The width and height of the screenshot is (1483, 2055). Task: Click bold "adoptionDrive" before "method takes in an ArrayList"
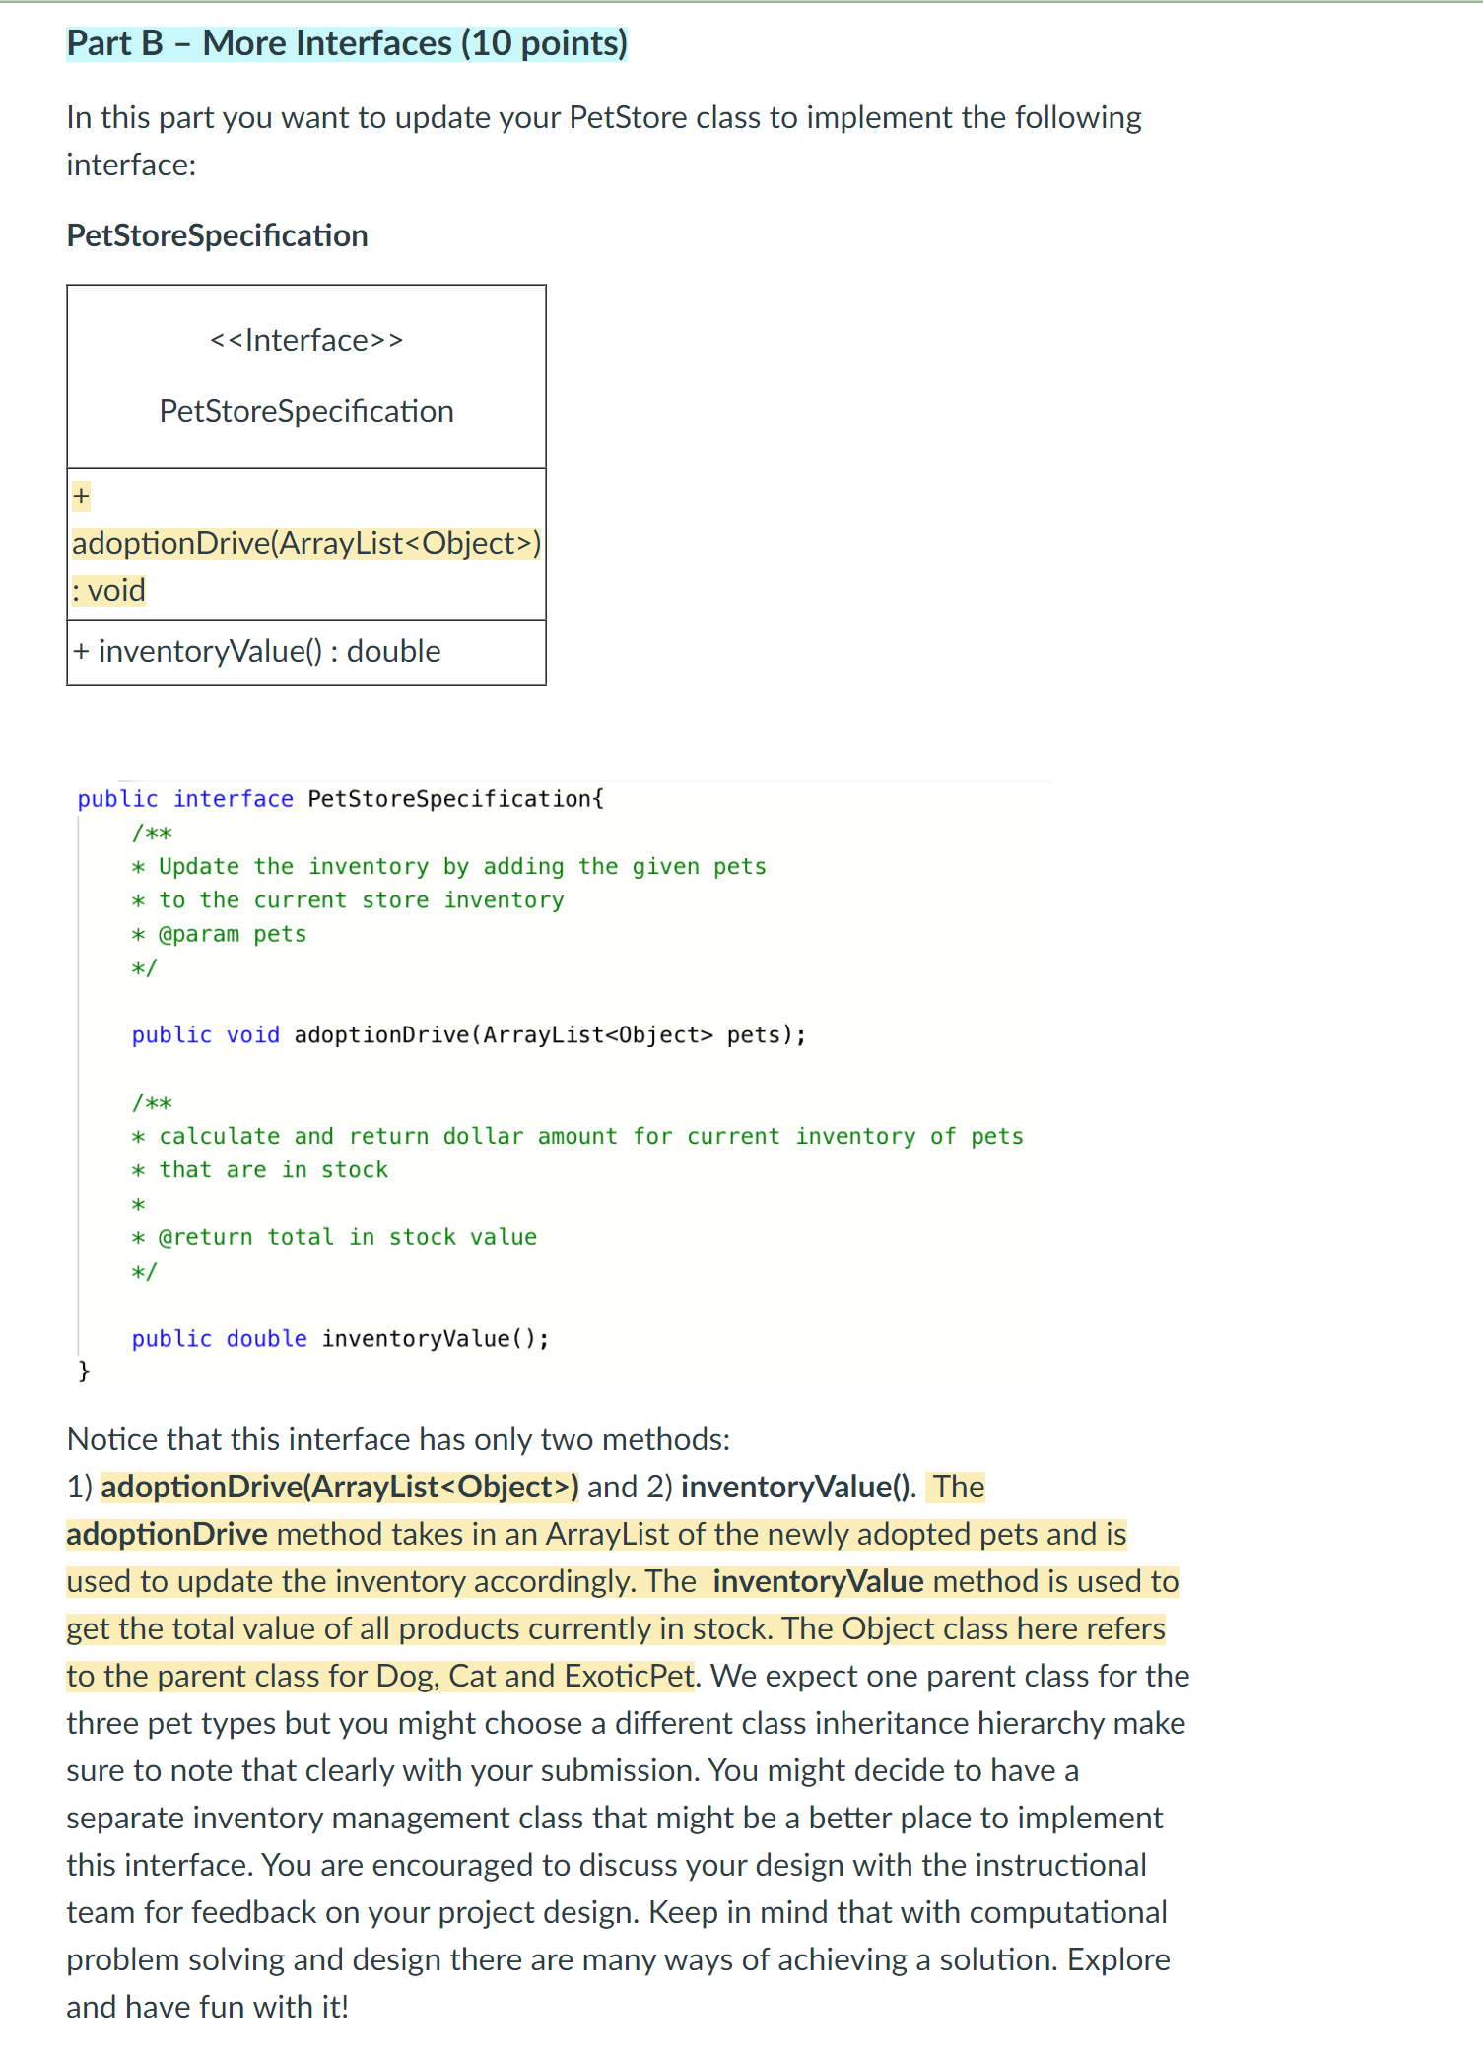pos(168,1534)
